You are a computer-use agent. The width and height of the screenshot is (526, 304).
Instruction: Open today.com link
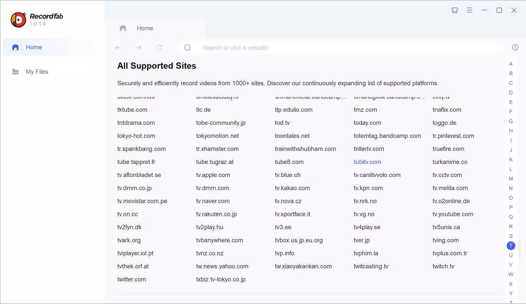367,123
